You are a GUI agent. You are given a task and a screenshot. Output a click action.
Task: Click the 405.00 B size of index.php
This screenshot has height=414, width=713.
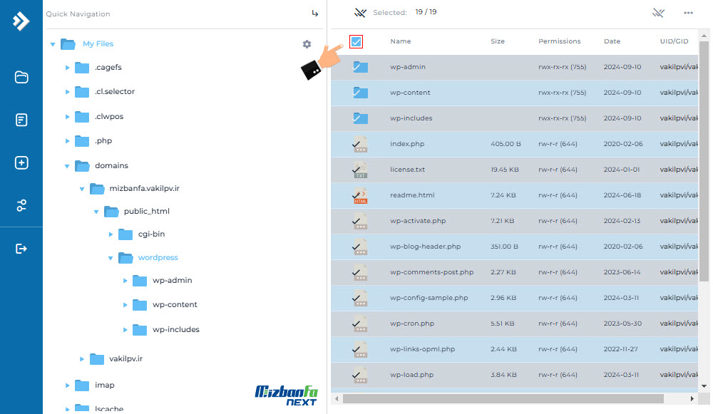coord(506,144)
